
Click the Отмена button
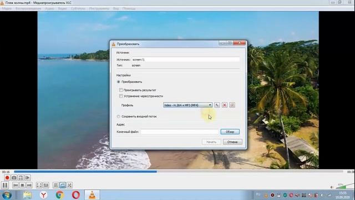pos(232,142)
